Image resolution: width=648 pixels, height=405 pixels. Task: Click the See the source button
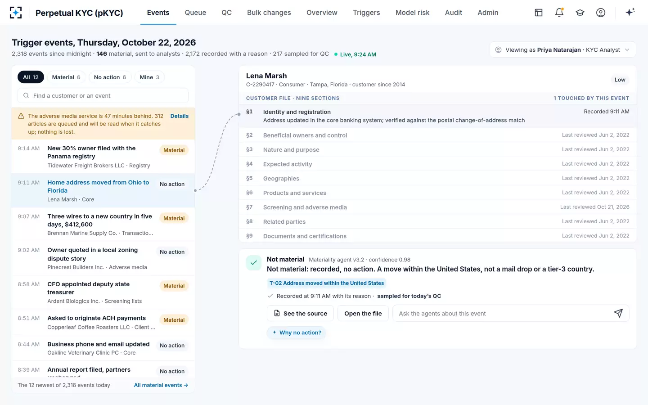point(301,313)
